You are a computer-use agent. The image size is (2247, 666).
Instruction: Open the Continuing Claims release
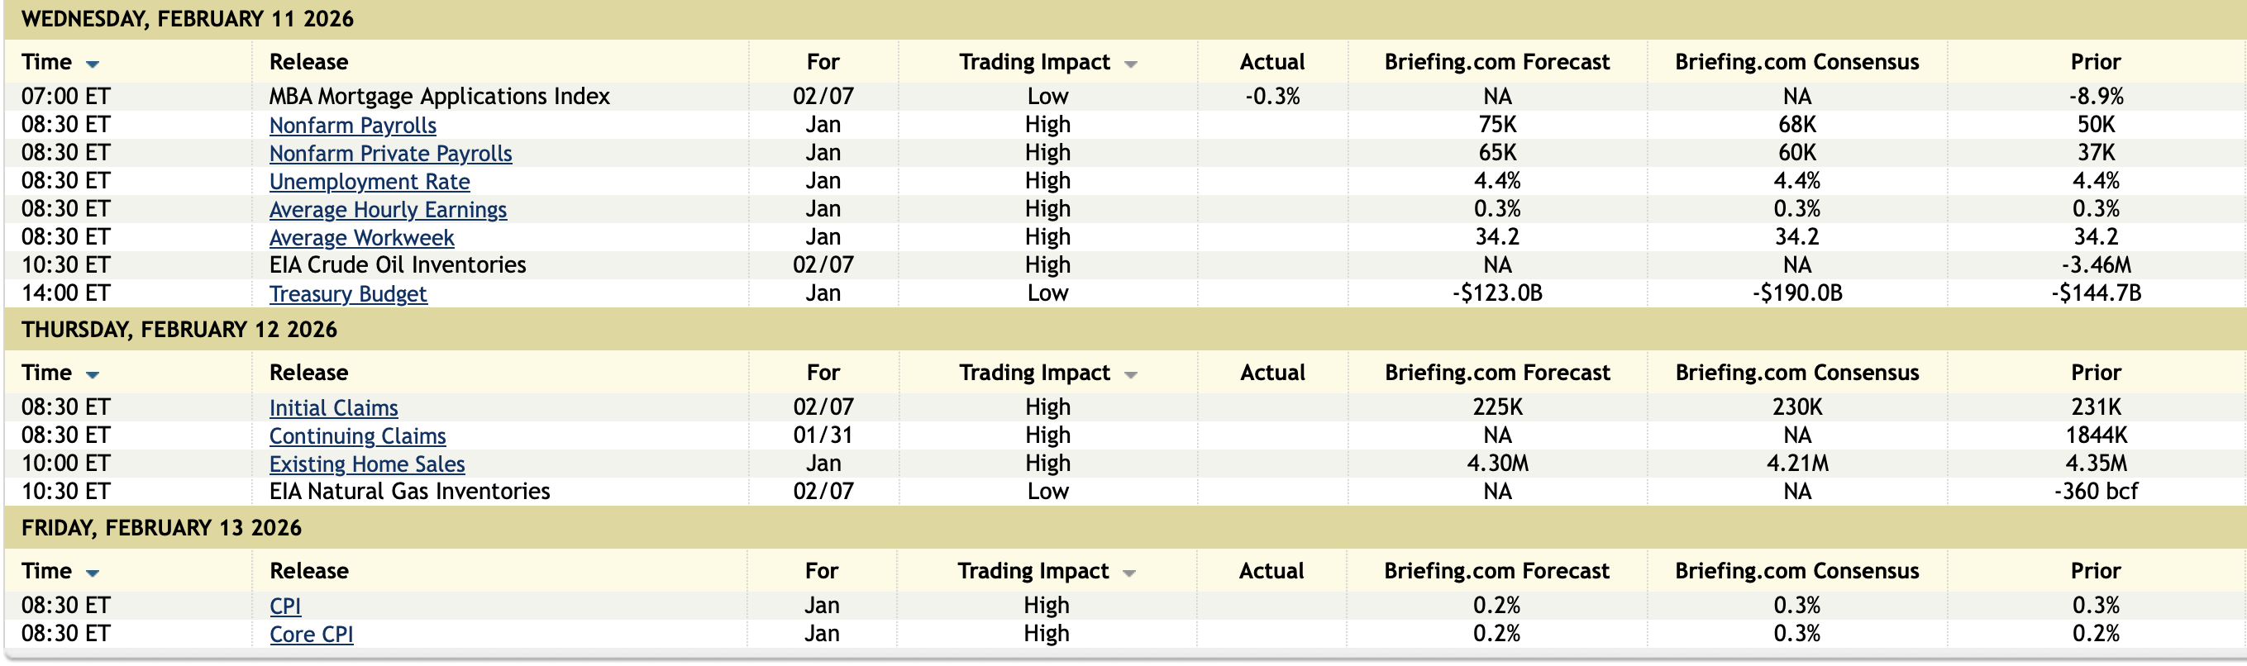357,435
